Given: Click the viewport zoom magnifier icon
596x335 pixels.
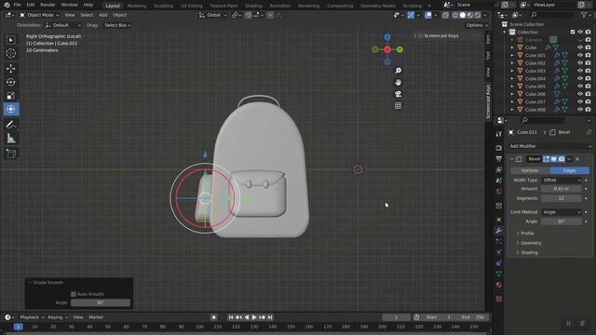Looking at the screenshot, I should (398, 71).
